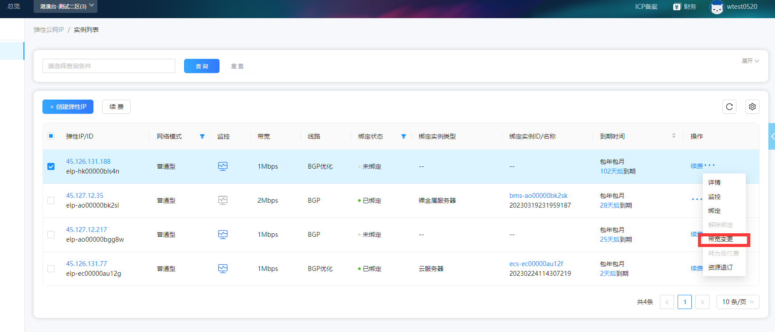Open monitoring icon for 45.126.131.77
Screen dimensions: 775x332
[223, 269]
